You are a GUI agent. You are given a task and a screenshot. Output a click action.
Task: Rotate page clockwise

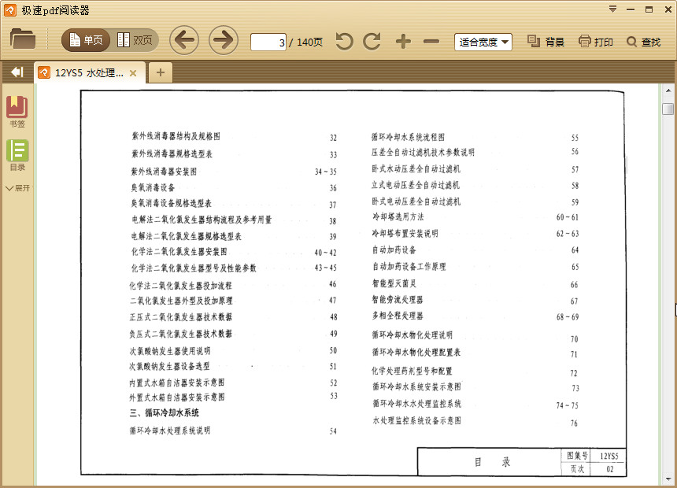pyautogui.click(x=372, y=42)
